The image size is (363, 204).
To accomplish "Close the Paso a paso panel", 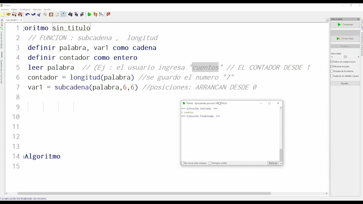I will pyautogui.click(x=358, y=19).
